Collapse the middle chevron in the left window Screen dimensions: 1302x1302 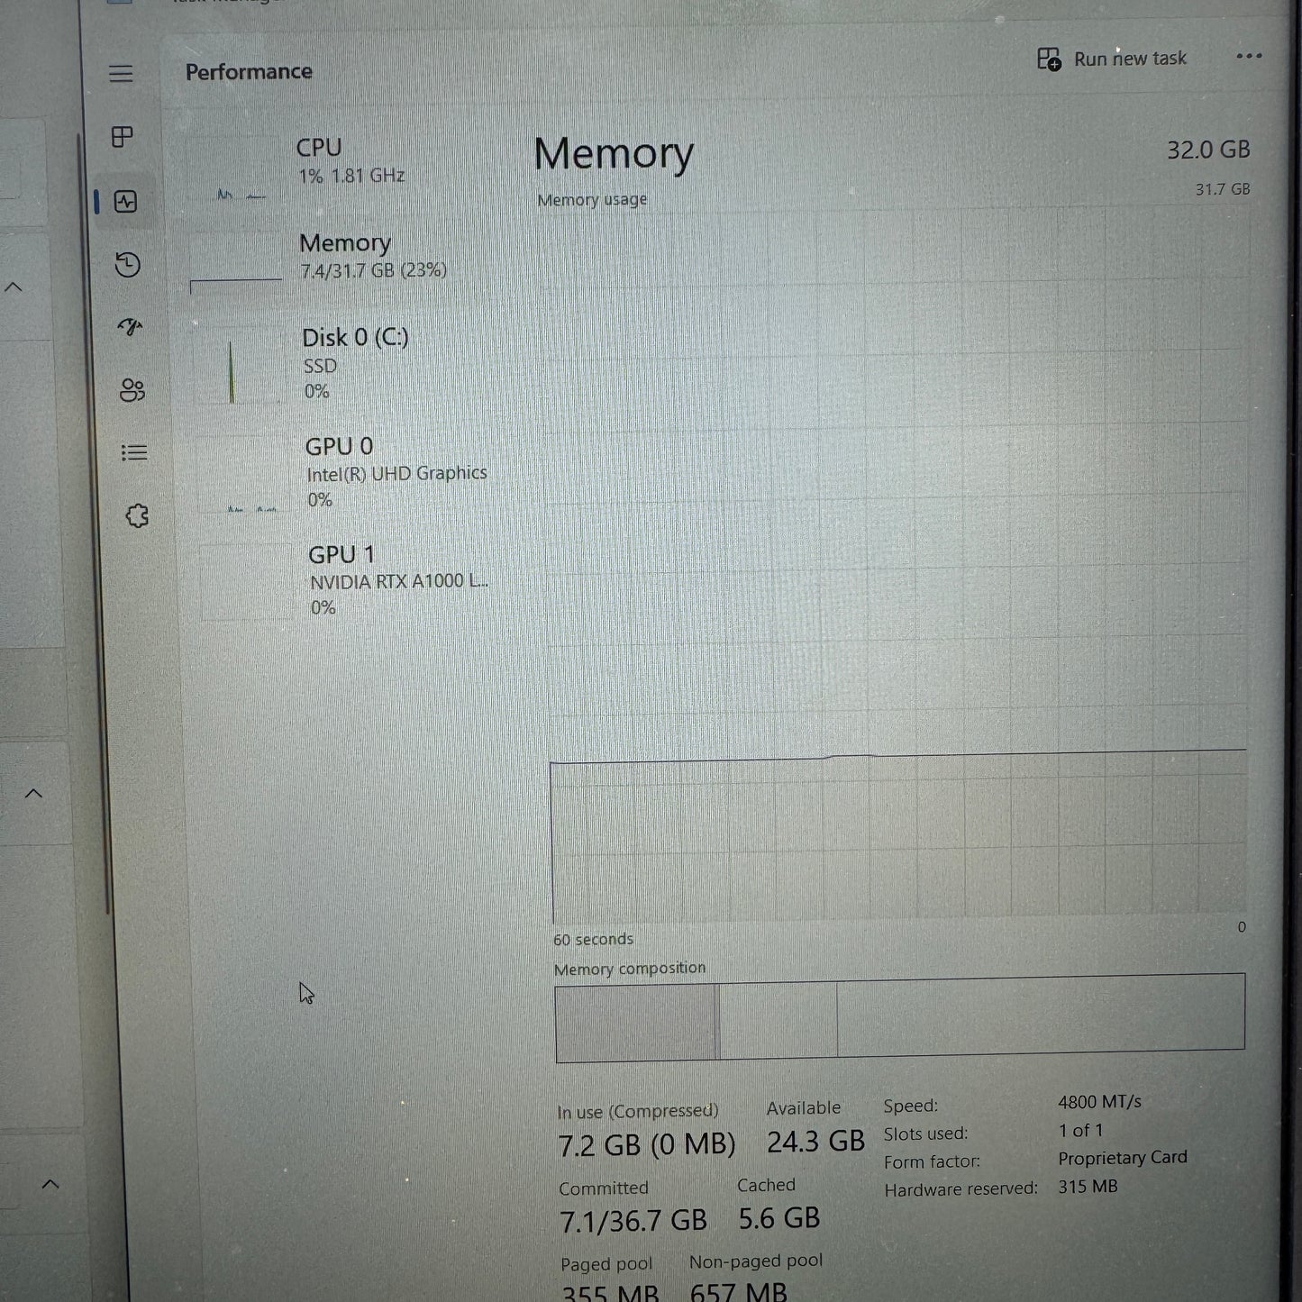(x=33, y=794)
